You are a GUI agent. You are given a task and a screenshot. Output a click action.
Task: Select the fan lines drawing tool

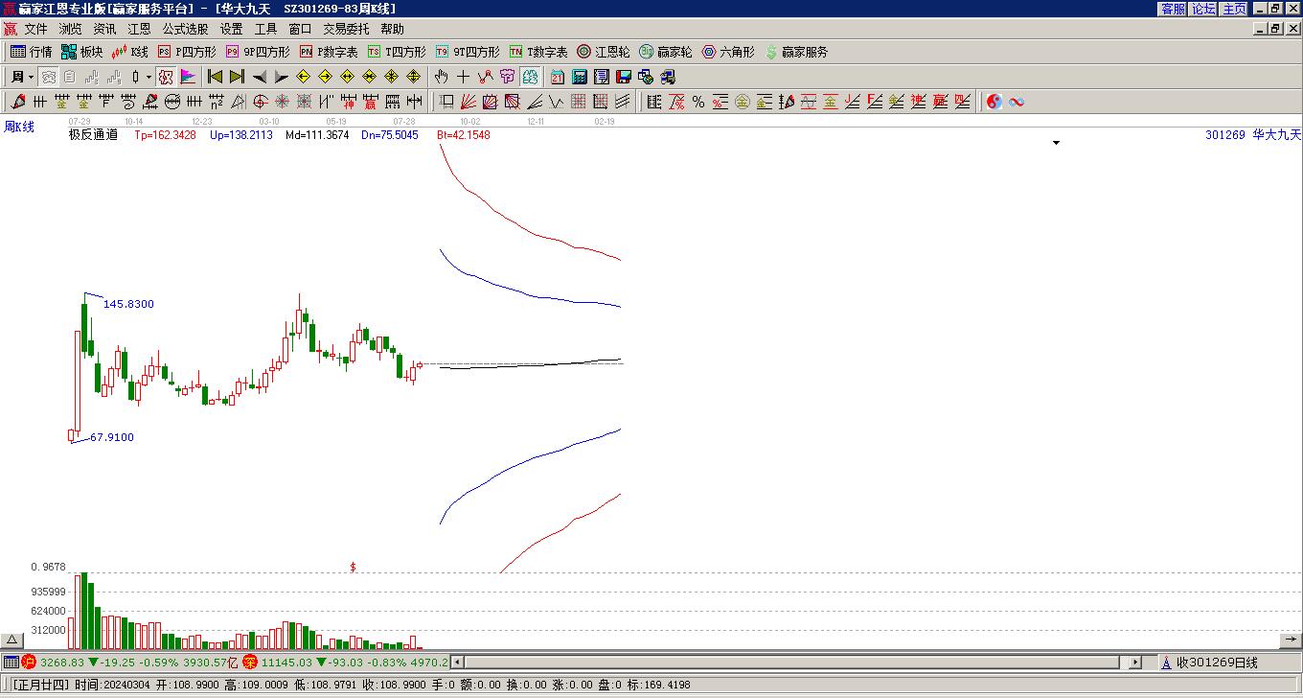click(468, 102)
